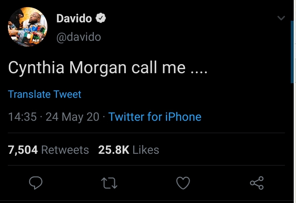The width and height of the screenshot is (296, 203).
Task: Open the share tweet icon
Action: coord(257,183)
